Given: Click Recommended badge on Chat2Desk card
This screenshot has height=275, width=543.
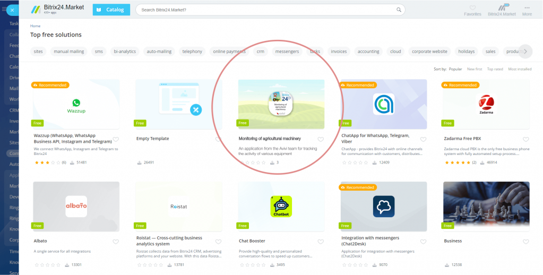Looking at the screenshot, I should point(358,187).
